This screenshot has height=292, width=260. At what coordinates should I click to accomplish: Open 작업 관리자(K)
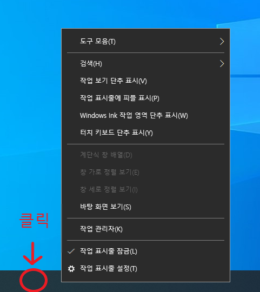(x=145, y=229)
